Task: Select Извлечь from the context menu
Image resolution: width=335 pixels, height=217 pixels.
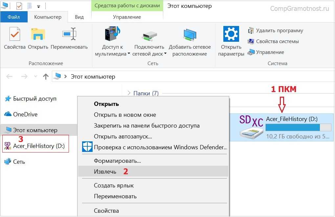Action: coord(105,171)
